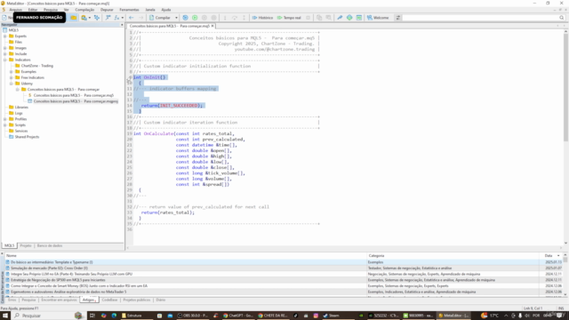
Task: Select Conceitos básicos .mq5 file in tree
Action: 73,95
